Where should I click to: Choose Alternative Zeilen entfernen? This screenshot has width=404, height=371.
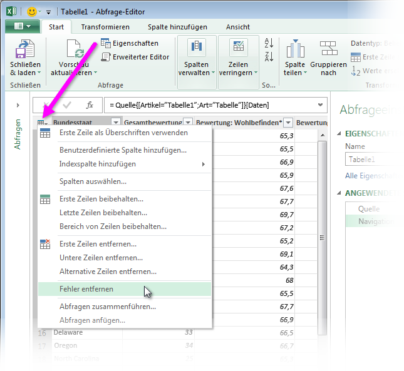(x=125, y=272)
